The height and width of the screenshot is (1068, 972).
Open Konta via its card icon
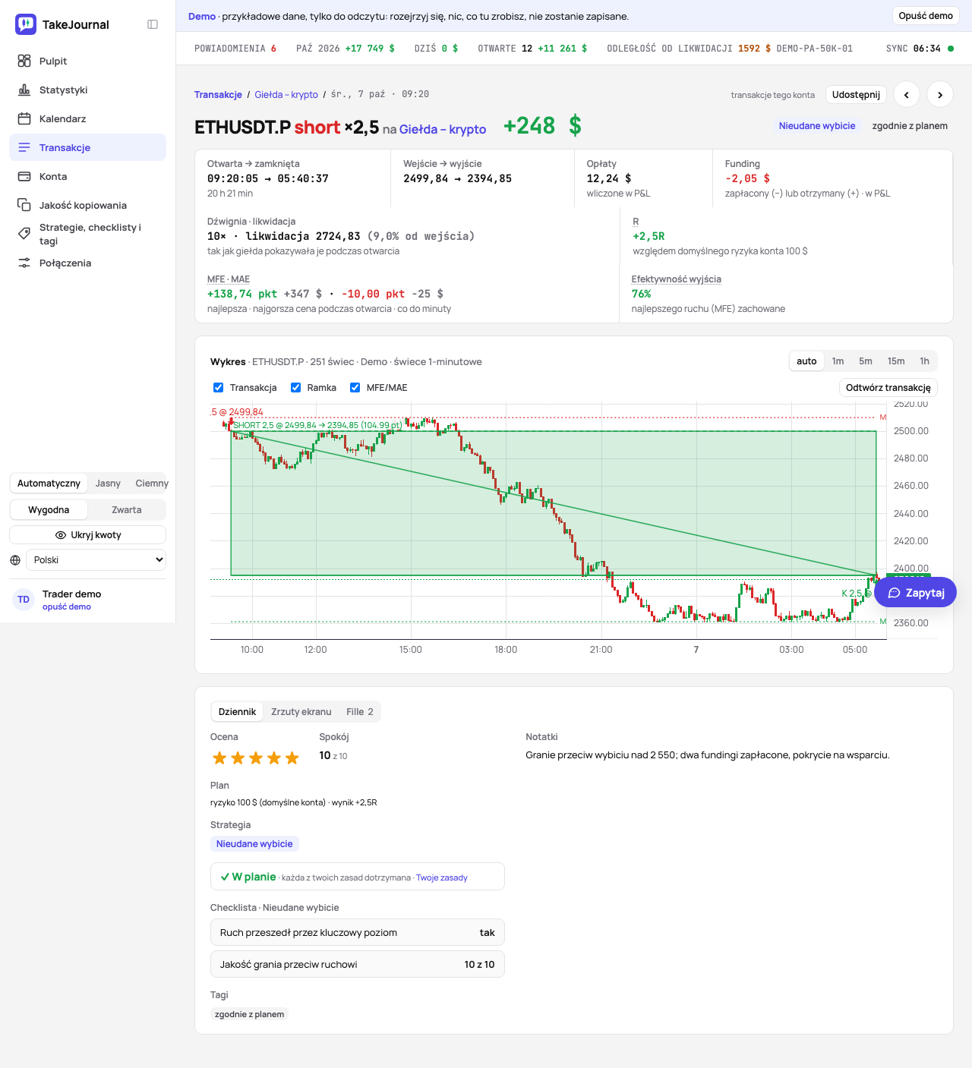pyautogui.click(x=24, y=176)
